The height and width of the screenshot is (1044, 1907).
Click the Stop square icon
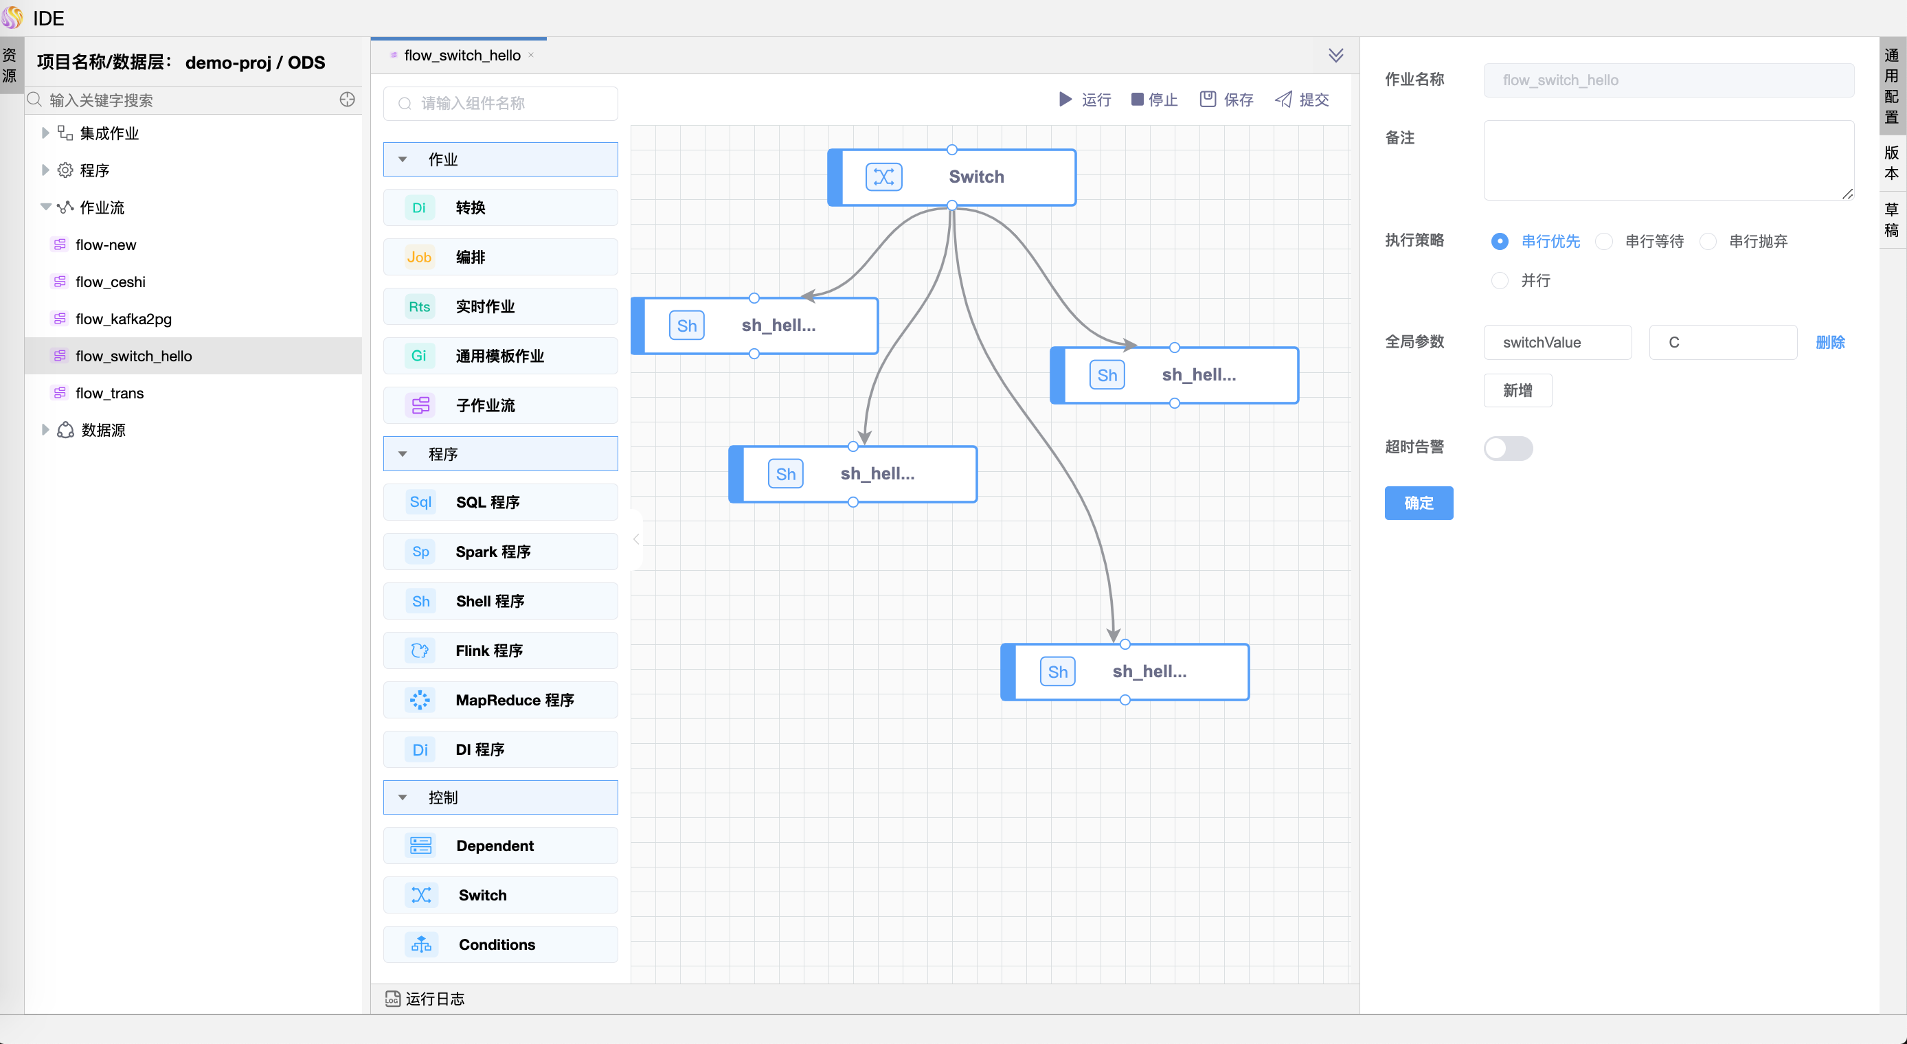(1137, 99)
